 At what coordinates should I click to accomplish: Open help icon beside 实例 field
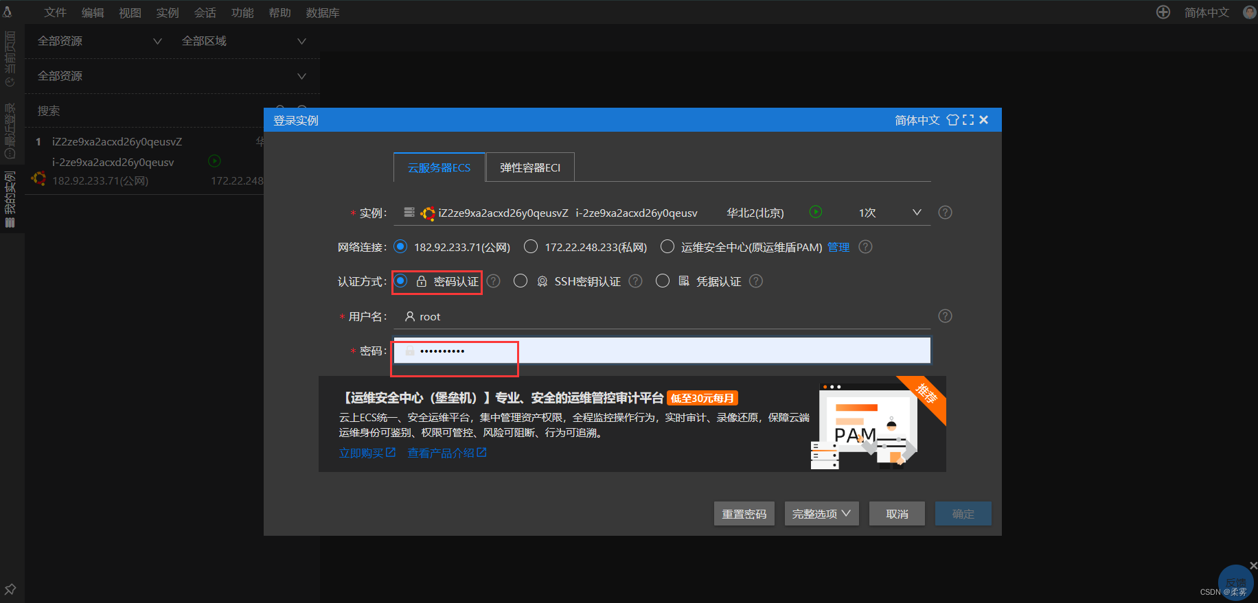(946, 213)
